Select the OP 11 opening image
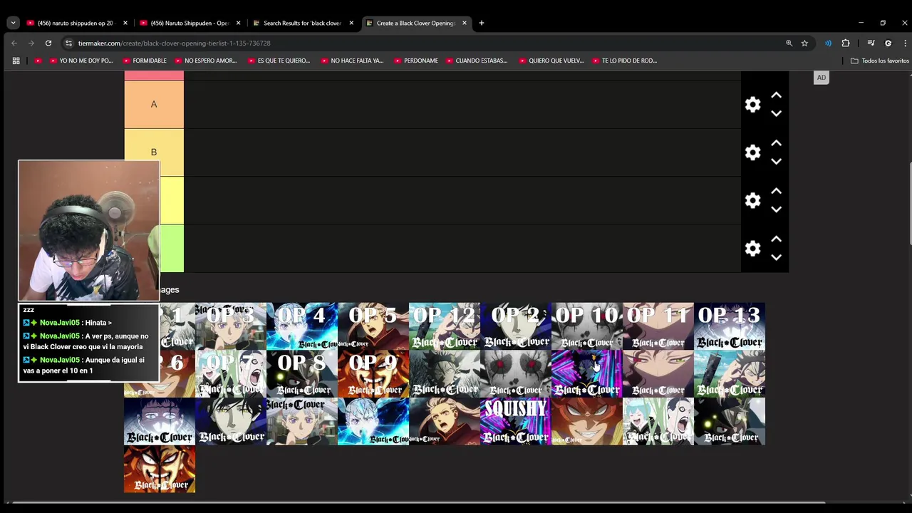Screen dimensions: 912x513 coord(658,326)
